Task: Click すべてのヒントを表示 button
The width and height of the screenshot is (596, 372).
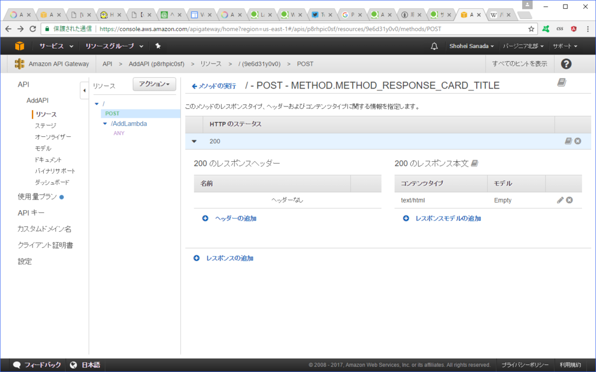Action: (x=520, y=64)
